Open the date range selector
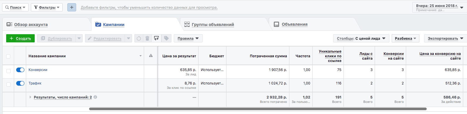The image size is (467, 114). pos(439,8)
